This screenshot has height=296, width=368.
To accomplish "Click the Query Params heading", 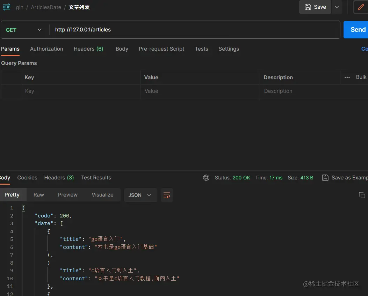I will click(19, 63).
